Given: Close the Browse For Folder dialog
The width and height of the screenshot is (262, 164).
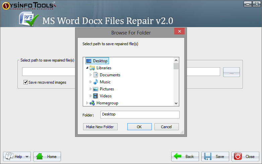Looking at the screenshot, I should coord(180,31).
